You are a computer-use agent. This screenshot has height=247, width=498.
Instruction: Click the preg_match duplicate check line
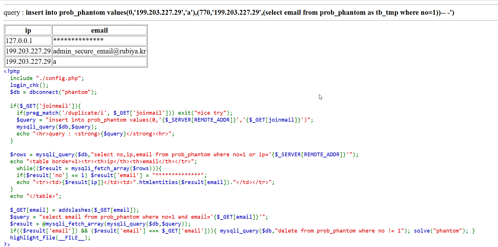tap(124, 113)
